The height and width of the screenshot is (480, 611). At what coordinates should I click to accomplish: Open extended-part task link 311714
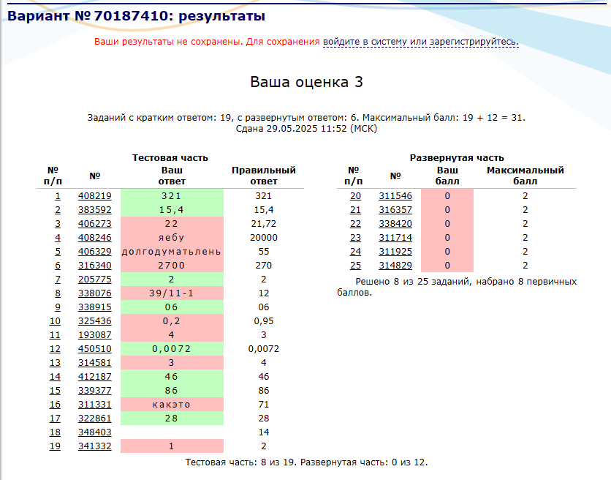pos(395,238)
